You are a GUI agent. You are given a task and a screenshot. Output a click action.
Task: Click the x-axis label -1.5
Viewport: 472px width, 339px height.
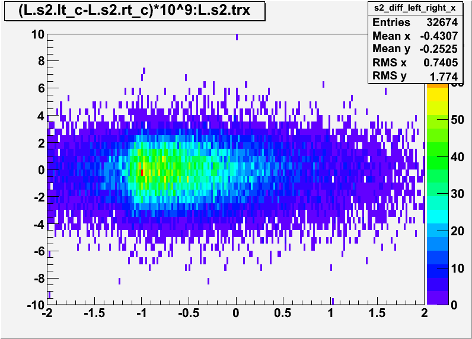(x=94, y=314)
